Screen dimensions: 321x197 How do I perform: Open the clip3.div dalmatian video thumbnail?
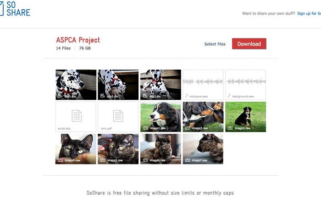tap(160, 85)
